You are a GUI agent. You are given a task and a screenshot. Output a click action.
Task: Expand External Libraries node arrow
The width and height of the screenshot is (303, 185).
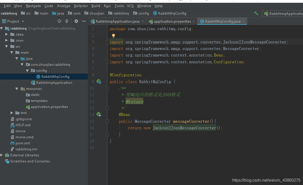2,155
